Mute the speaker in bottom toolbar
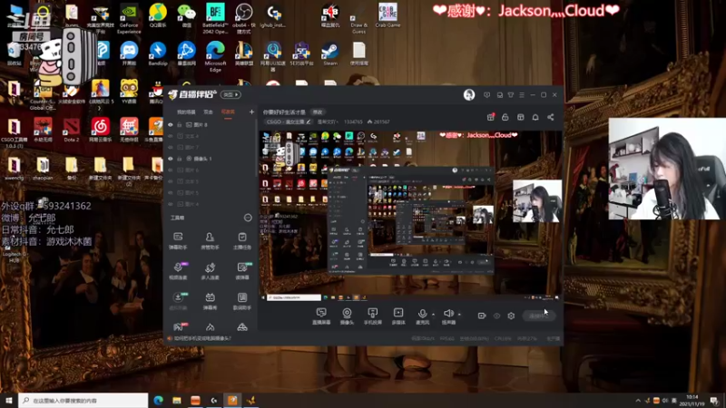726x408 pixels. point(448,316)
